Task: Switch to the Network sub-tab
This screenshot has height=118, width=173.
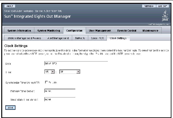Action: (x=80, y=38)
